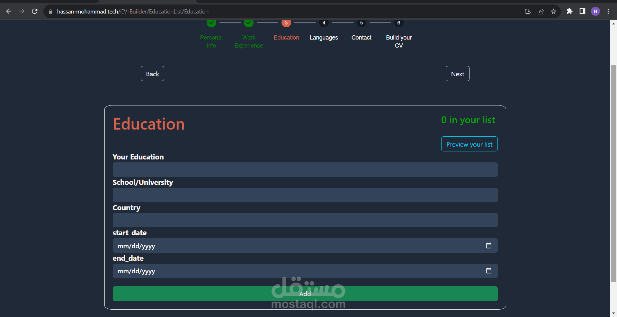Open the browser extensions icon
The width and height of the screenshot is (617, 317).
(569, 11)
